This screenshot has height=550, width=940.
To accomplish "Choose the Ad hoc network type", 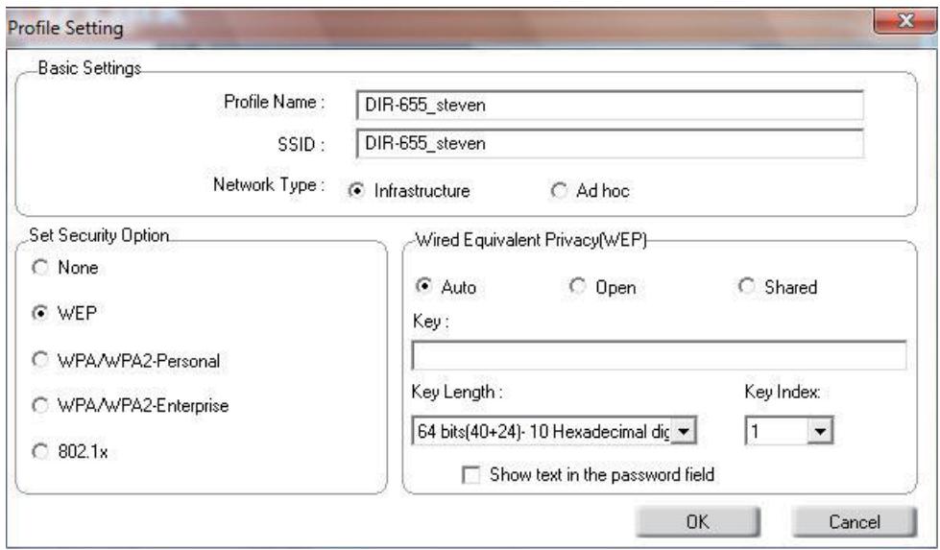I will click(559, 190).
